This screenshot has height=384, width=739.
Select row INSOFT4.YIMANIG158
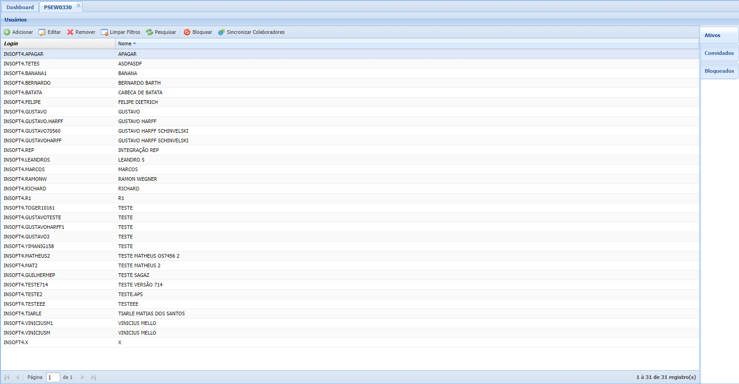350,246
